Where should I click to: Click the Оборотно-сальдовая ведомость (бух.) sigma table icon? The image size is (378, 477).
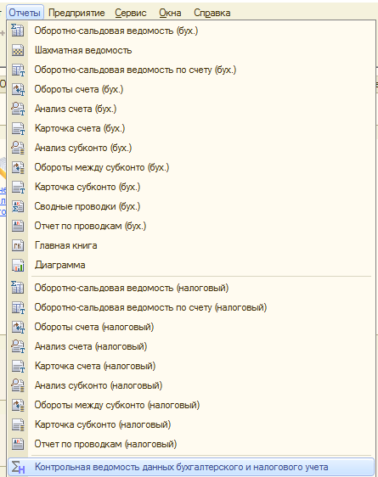18,31
